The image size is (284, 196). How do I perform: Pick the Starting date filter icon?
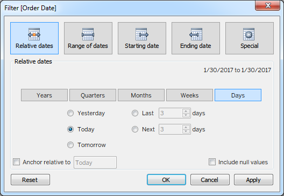[x=142, y=34]
